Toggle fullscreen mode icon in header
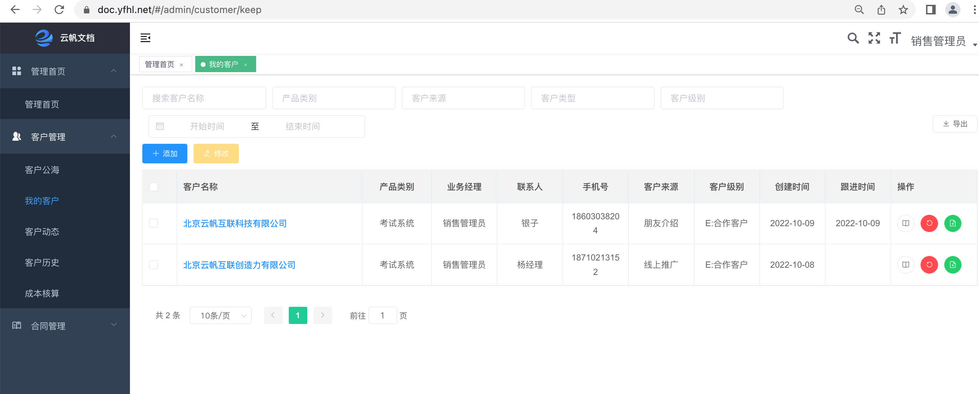Viewport: 979px width, 394px height. tap(874, 38)
